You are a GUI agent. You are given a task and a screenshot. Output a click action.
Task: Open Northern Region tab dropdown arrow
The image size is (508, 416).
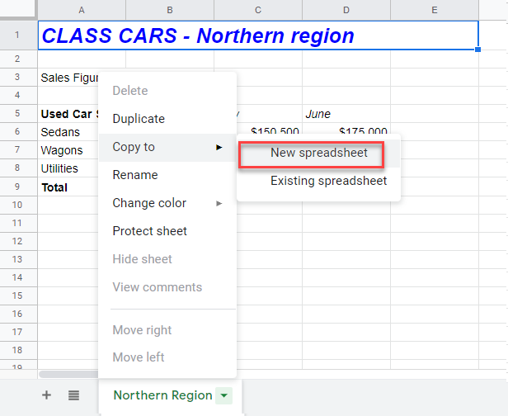point(223,396)
